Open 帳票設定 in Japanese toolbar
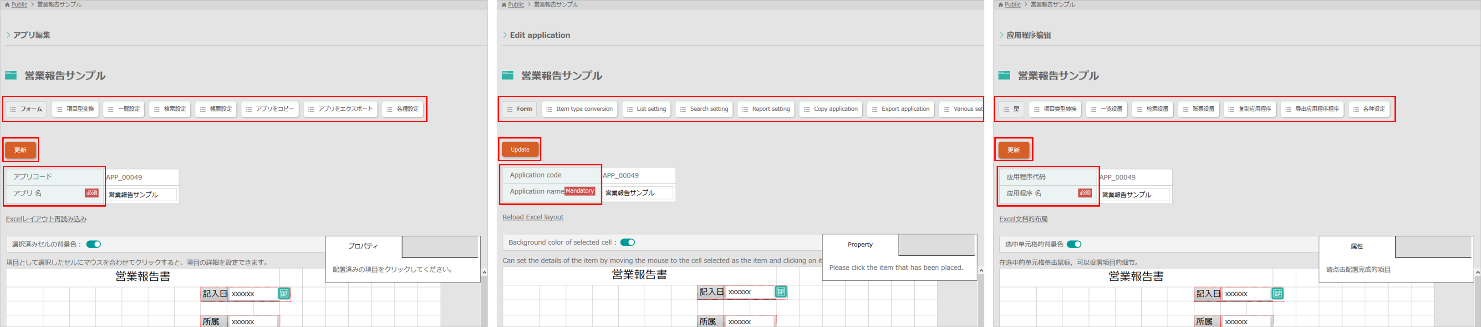 click(x=216, y=109)
